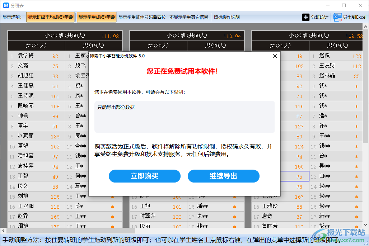Click the vertical scrollbar thumb
Image resolution: width=369 pixels, height=246 pixels.
click(366, 86)
